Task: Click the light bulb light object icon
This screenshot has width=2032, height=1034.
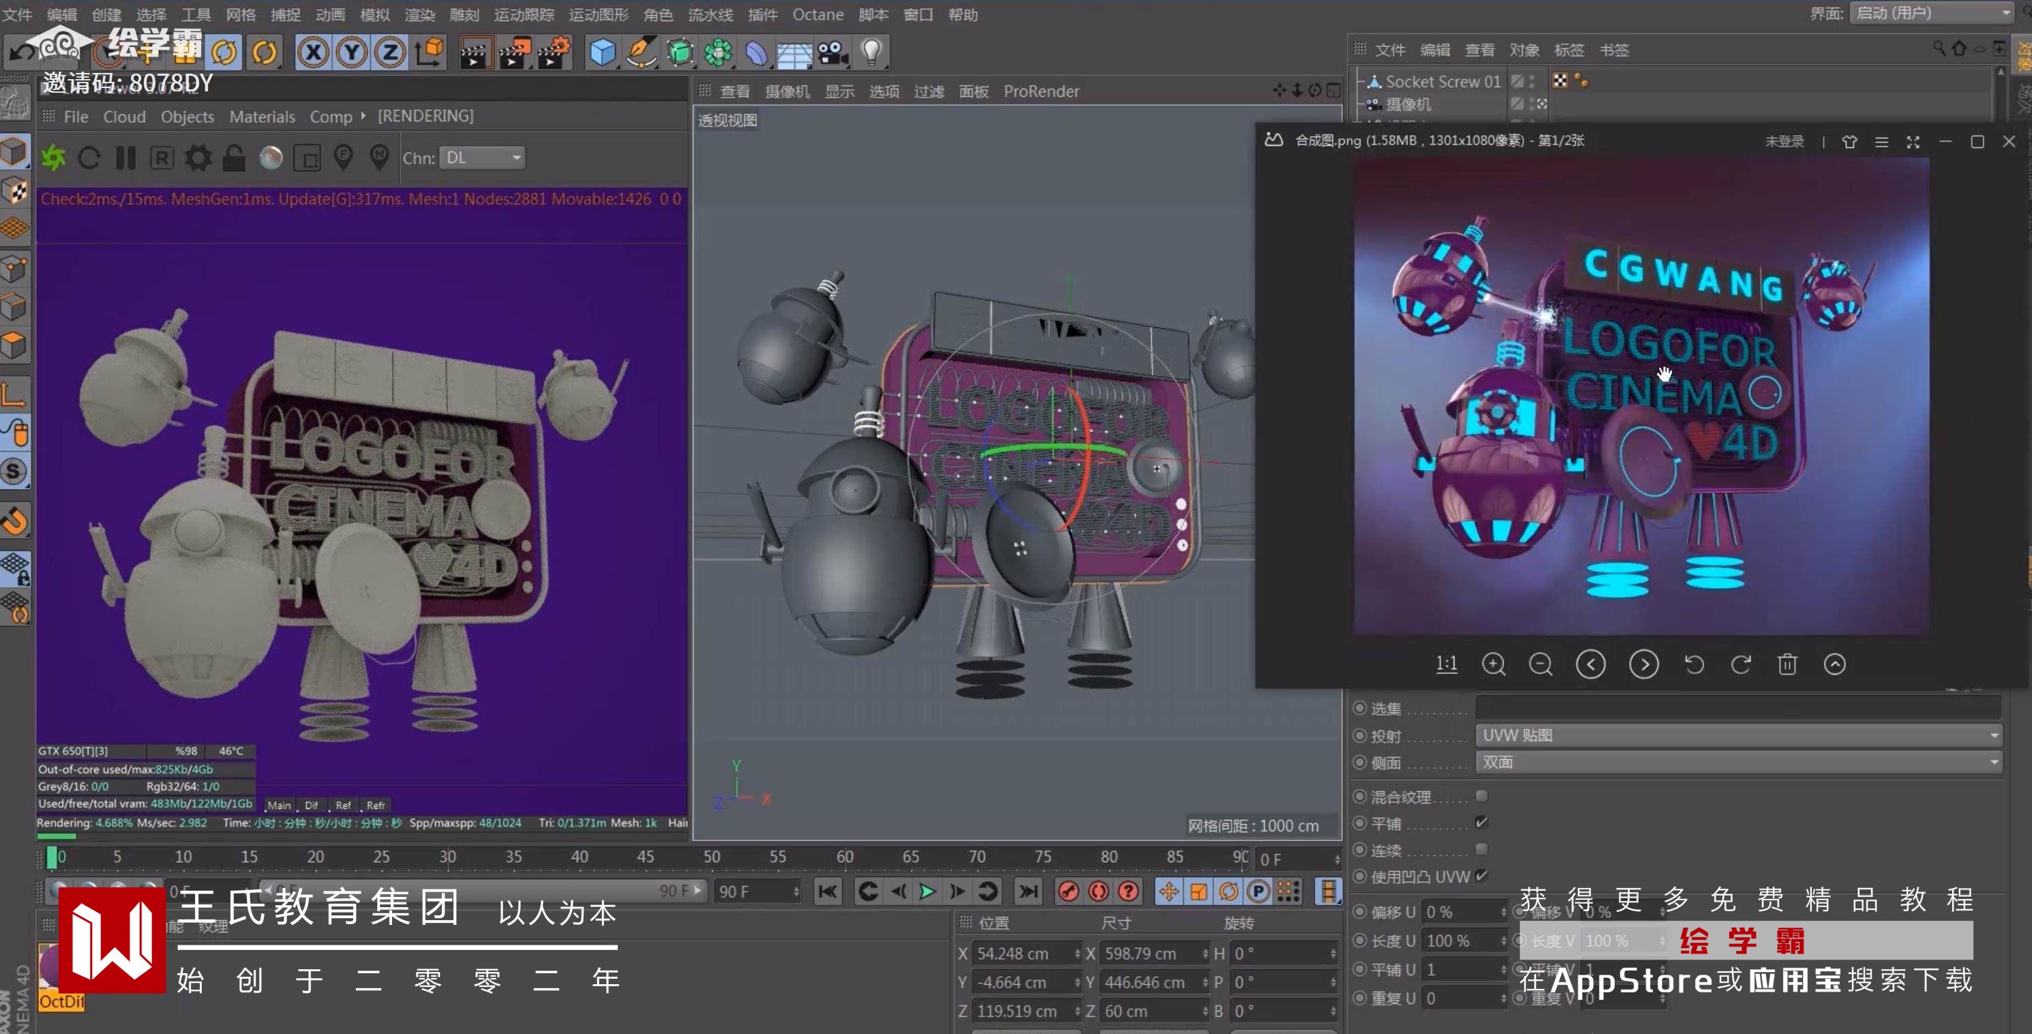Action: pos(871,53)
